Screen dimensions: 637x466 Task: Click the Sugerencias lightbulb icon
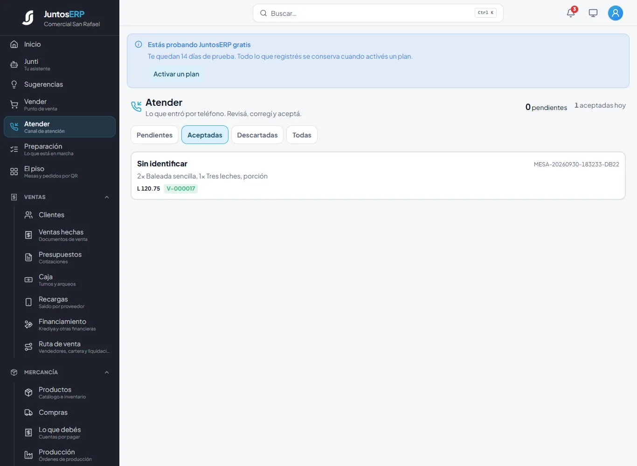click(x=14, y=84)
